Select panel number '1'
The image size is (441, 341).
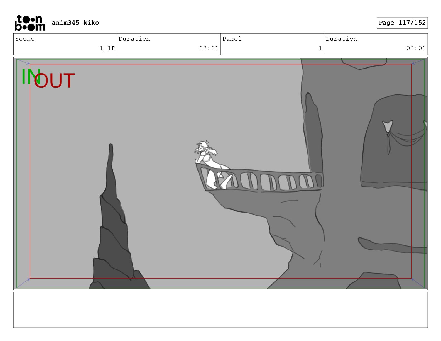click(320, 48)
